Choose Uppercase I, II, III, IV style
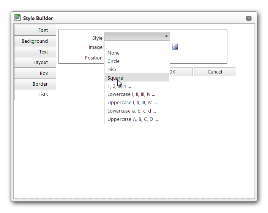Screen dimensions: 268x213 (132, 103)
